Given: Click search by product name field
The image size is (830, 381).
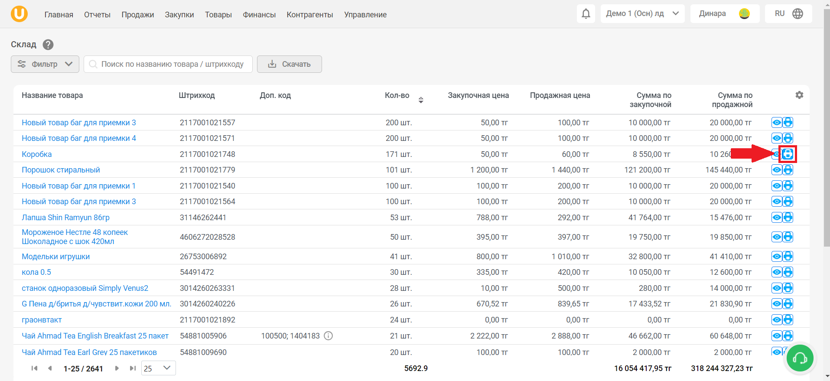Looking at the screenshot, I should pyautogui.click(x=168, y=64).
